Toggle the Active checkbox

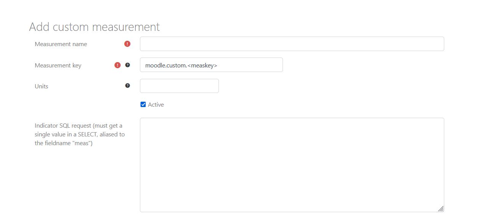(143, 104)
